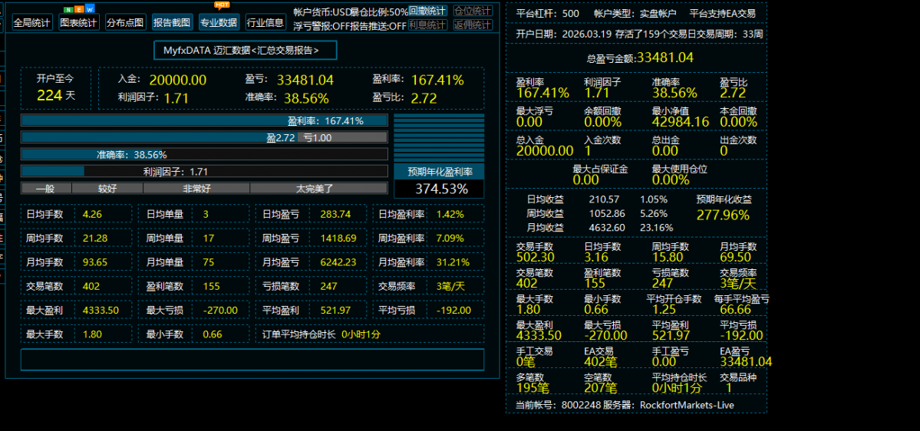Screen dimensions: 920x431
Task: Click the 平台杠杆: 500 text
Action: tap(547, 13)
